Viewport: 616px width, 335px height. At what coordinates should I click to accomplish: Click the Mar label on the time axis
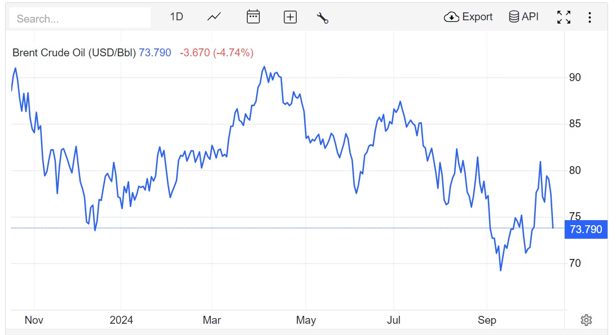click(212, 320)
